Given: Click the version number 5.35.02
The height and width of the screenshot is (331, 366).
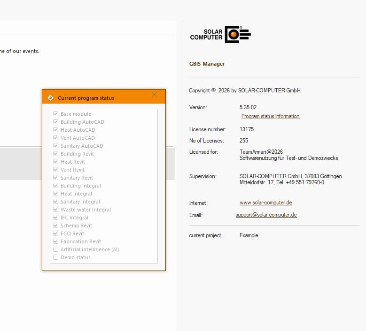Looking at the screenshot, I should tap(248, 107).
